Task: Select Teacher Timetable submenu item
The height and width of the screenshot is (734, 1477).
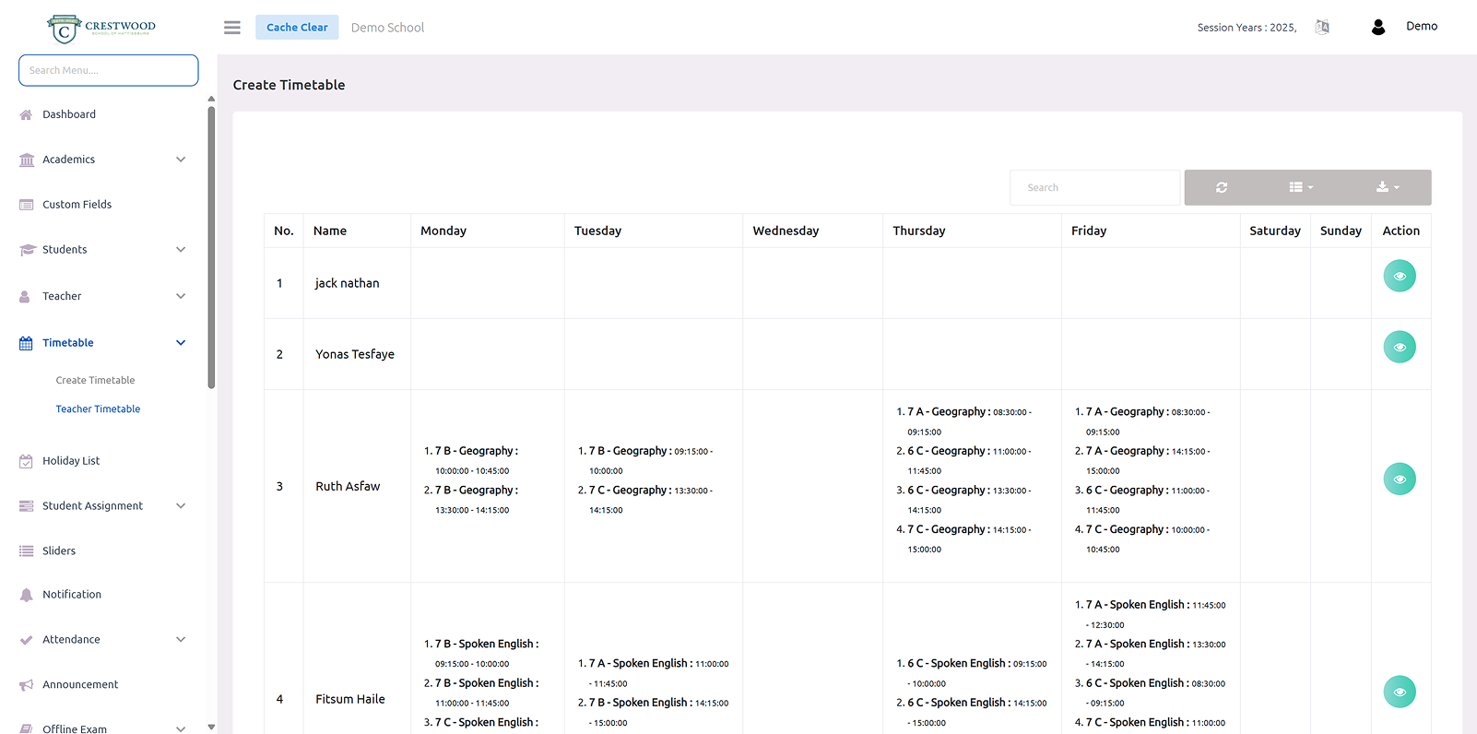Action: [x=98, y=409]
